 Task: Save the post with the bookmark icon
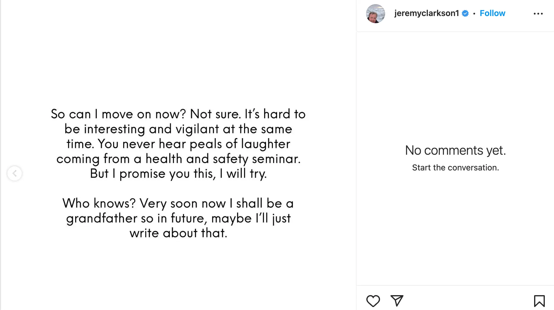click(x=539, y=301)
